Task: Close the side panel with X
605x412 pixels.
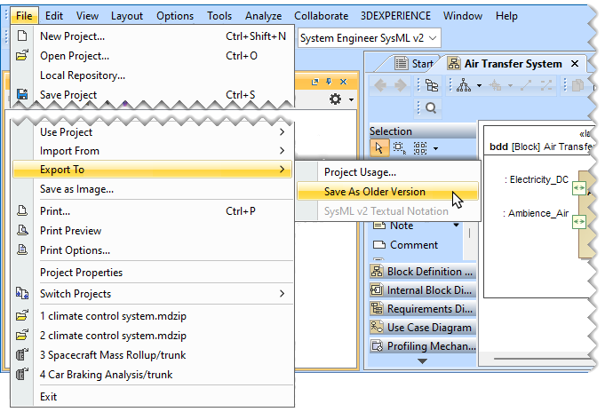Action: pos(344,82)
